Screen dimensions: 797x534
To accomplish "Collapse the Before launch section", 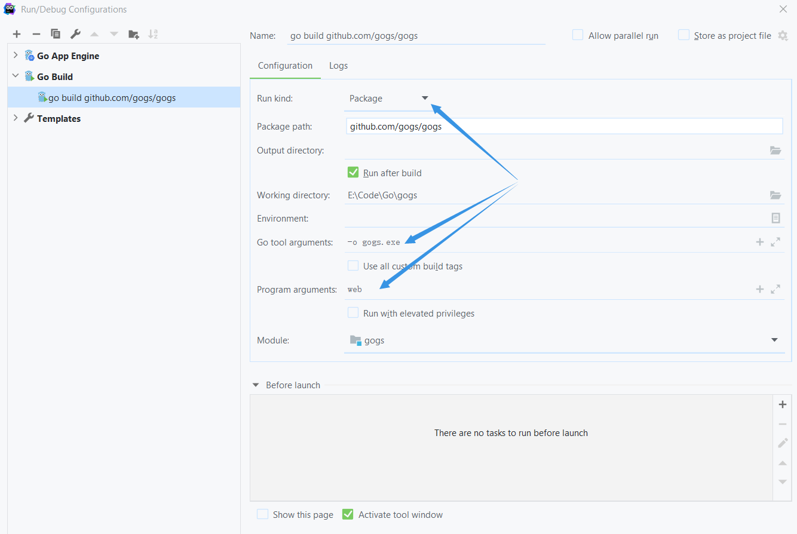I will point(256,385).
